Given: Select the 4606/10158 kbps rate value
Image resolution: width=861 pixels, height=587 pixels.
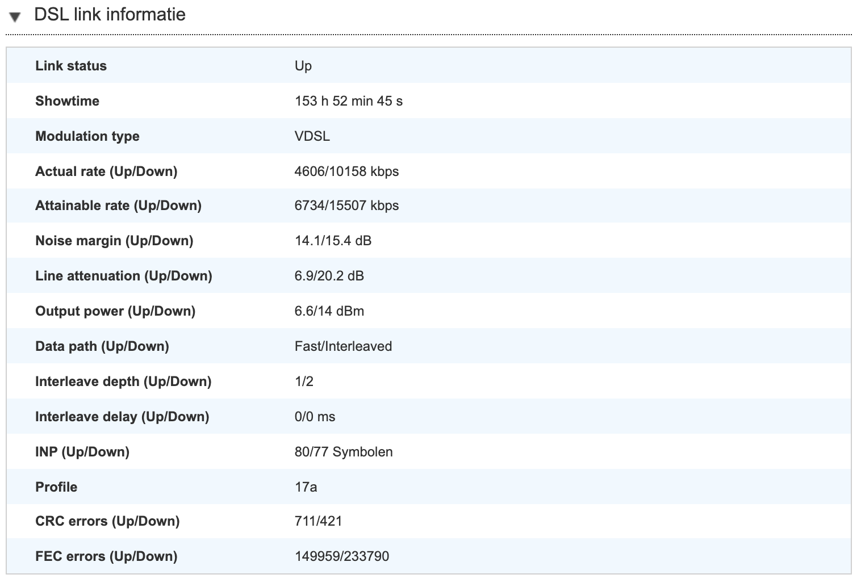Looking at the screenshot, I should tap(346, 171).
